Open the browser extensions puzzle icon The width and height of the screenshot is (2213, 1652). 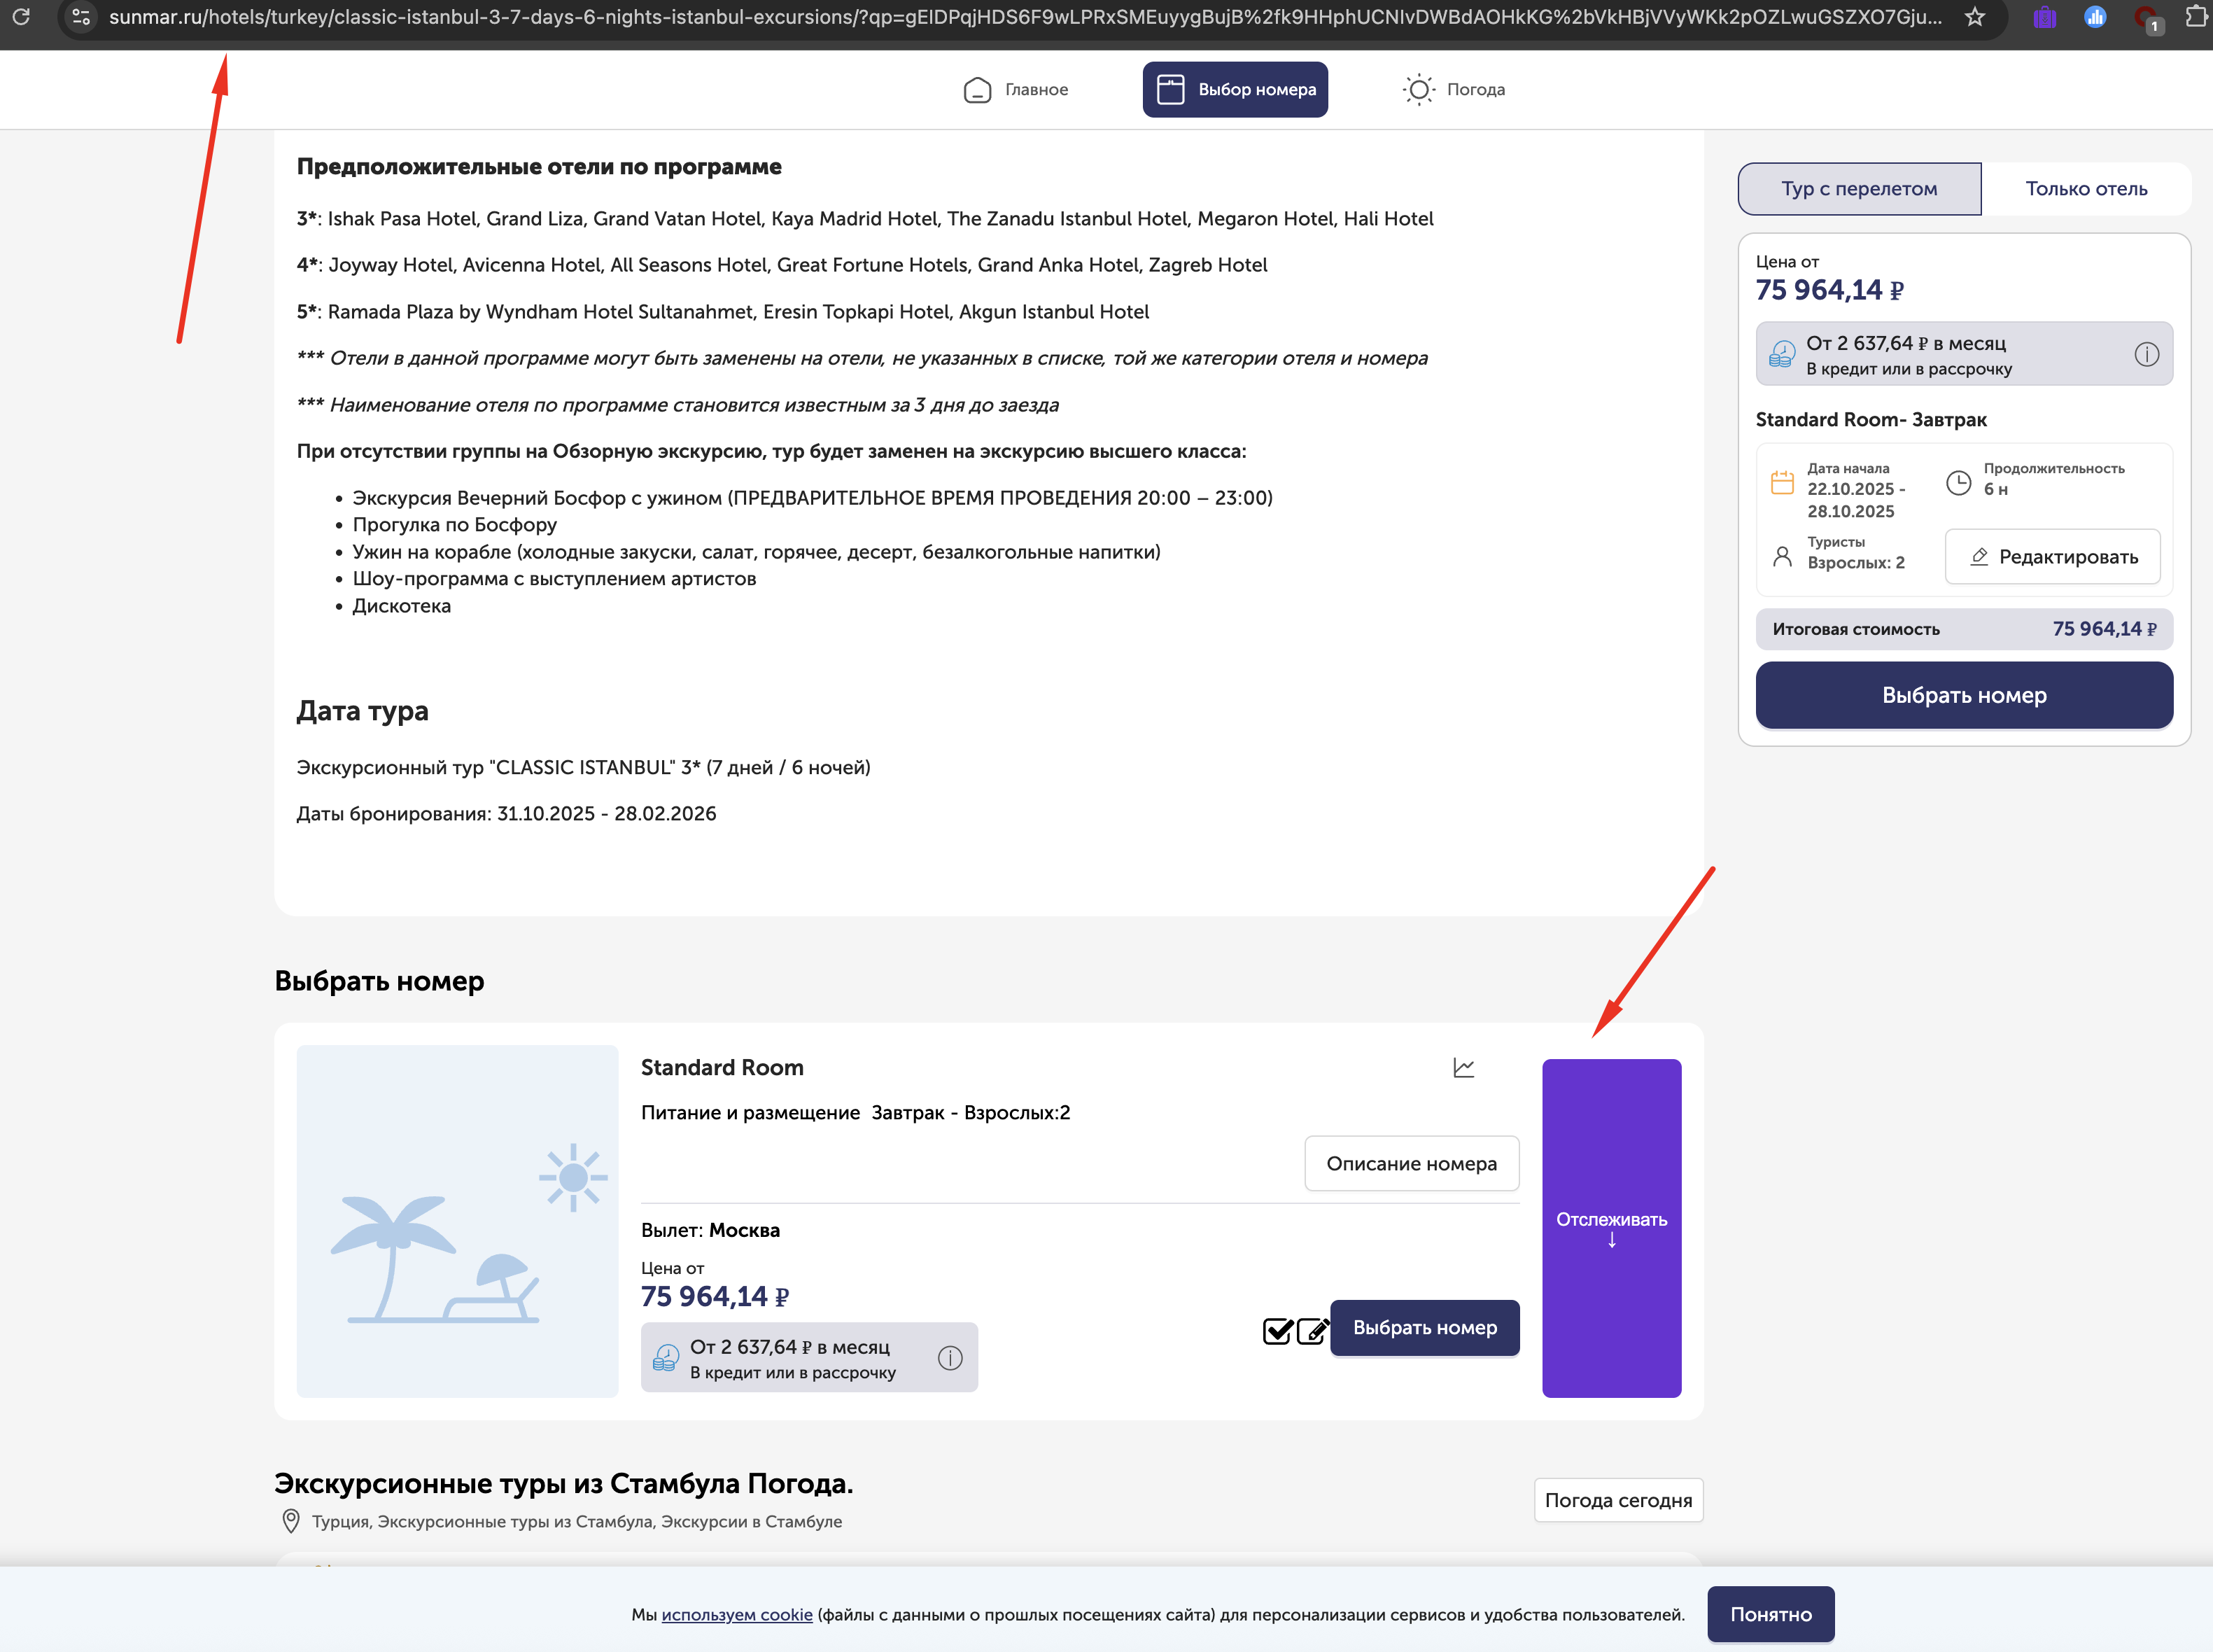pos(2196,17)
